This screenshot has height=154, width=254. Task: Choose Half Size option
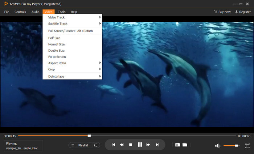click(x=72, y=38)
